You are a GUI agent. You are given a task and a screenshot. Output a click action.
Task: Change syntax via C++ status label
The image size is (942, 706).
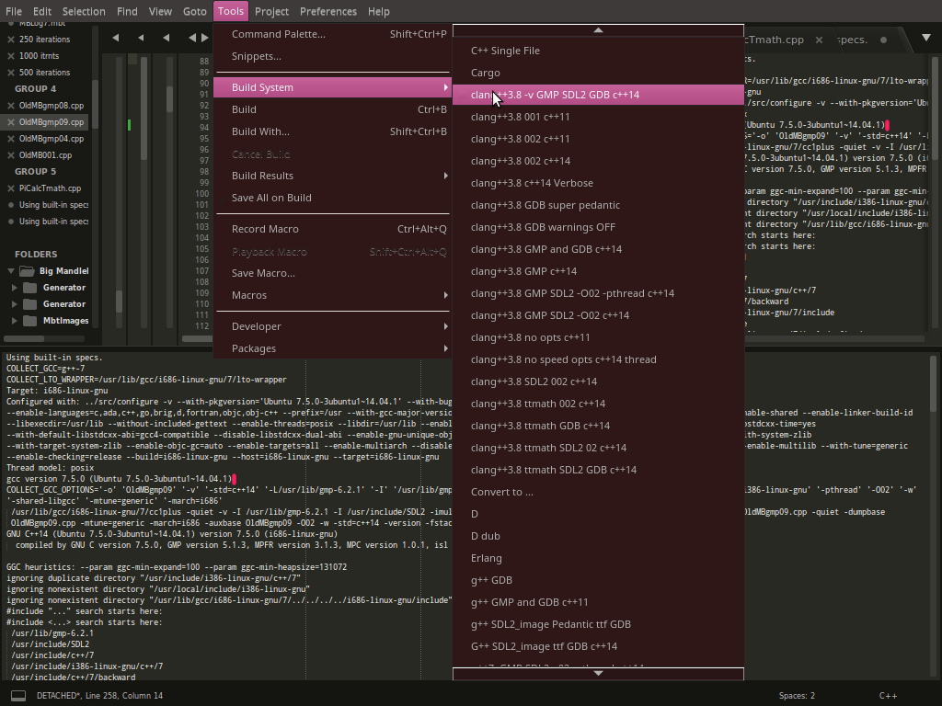tap(888, 696)
